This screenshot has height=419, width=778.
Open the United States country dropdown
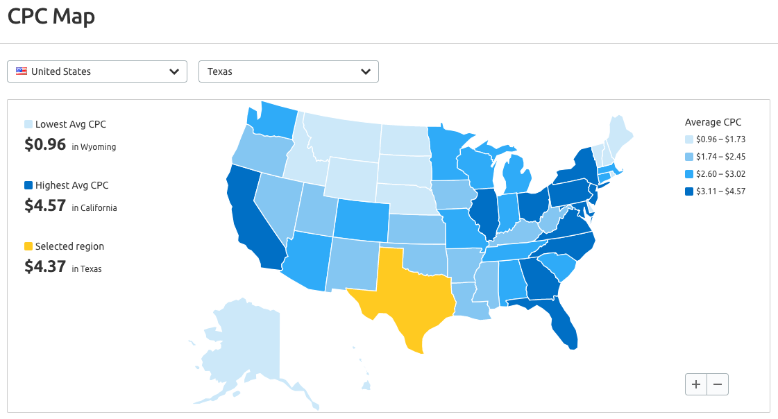tap(97, 71)
